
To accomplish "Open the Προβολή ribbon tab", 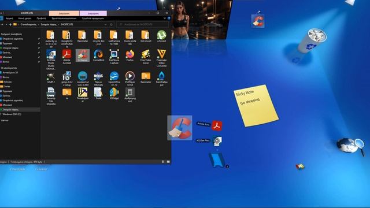I will 41,18.
